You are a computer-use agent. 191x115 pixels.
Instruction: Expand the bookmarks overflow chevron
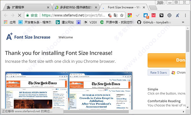point(183,22)
